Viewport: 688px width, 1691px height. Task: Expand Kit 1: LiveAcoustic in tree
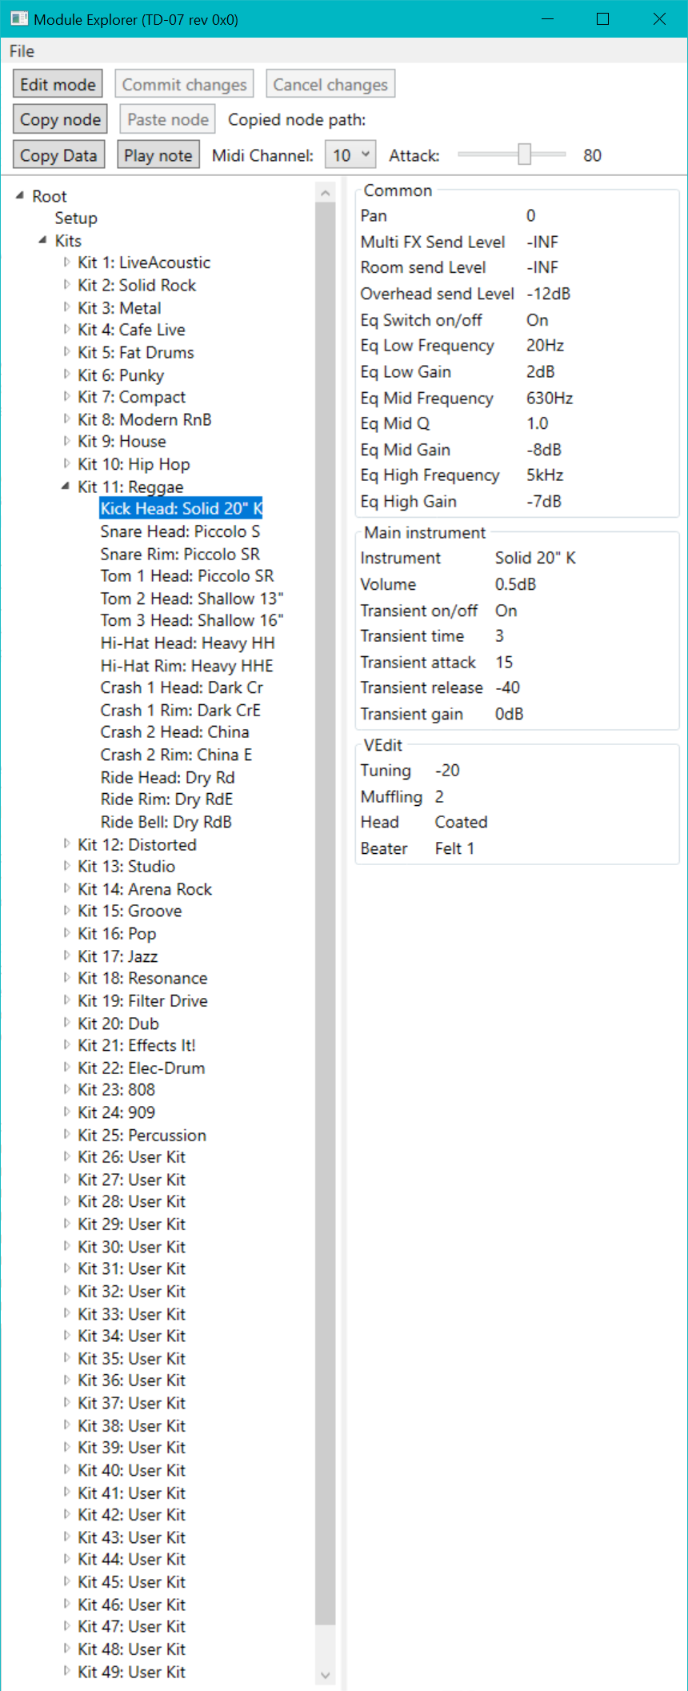click(x=66, y=262)
